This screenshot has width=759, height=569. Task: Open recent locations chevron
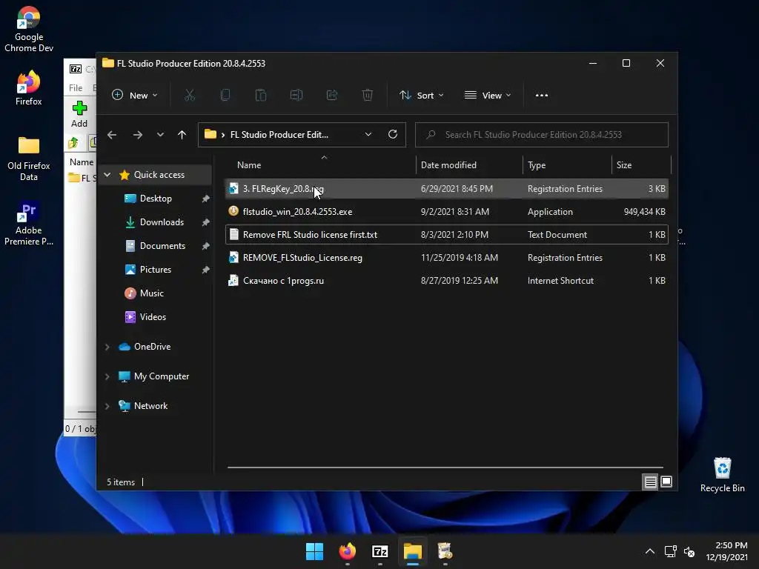tap(160, 135)
